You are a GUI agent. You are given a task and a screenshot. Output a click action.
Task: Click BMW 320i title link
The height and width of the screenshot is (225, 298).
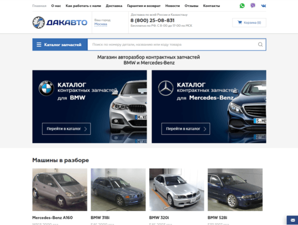(159, 218)
